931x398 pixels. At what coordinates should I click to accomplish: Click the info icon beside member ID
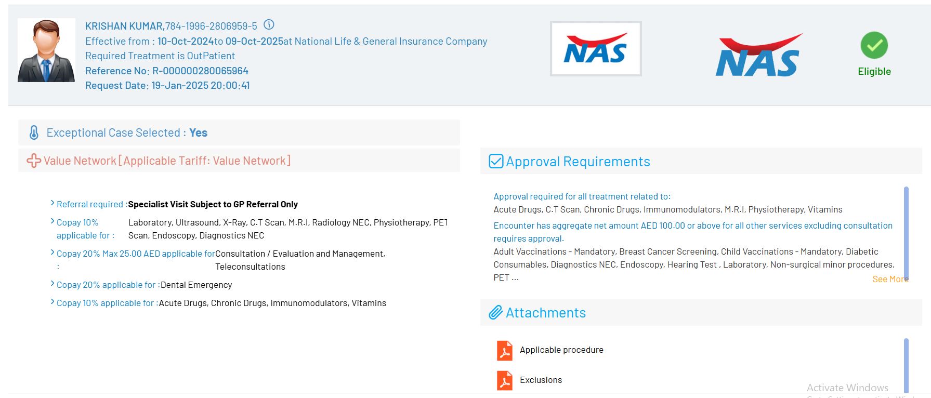pos(269,25)
